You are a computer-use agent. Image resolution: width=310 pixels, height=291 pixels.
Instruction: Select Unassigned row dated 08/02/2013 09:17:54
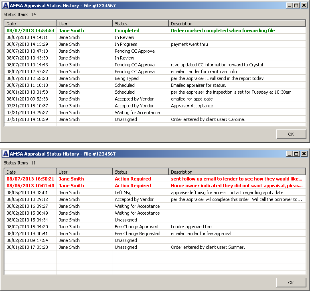[x=155, y=240]
